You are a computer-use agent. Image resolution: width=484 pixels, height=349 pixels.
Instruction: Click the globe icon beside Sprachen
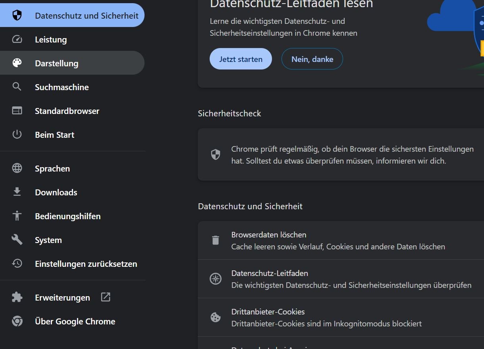click(x=17, y=168)
